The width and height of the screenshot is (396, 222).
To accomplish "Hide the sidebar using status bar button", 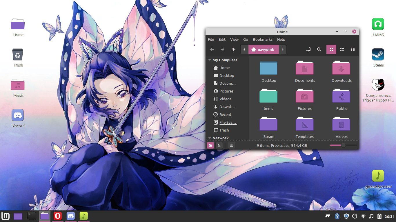I will coord(231,145).
